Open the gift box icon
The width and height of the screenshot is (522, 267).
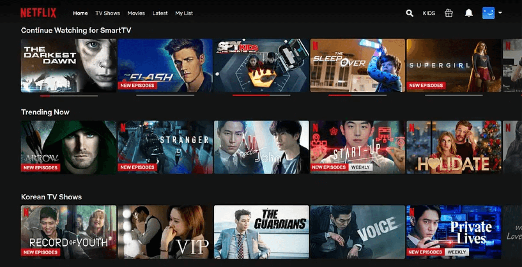point(449,13)
